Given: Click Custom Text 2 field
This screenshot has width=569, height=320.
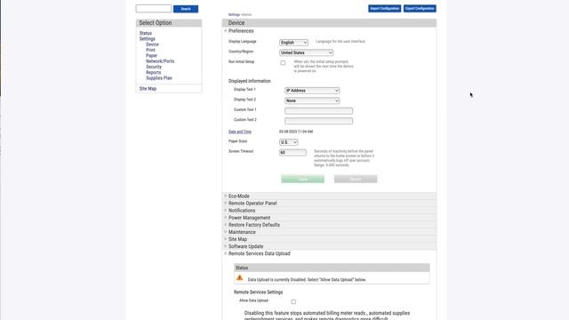Looking at the screenshot, I should (318, 121).
